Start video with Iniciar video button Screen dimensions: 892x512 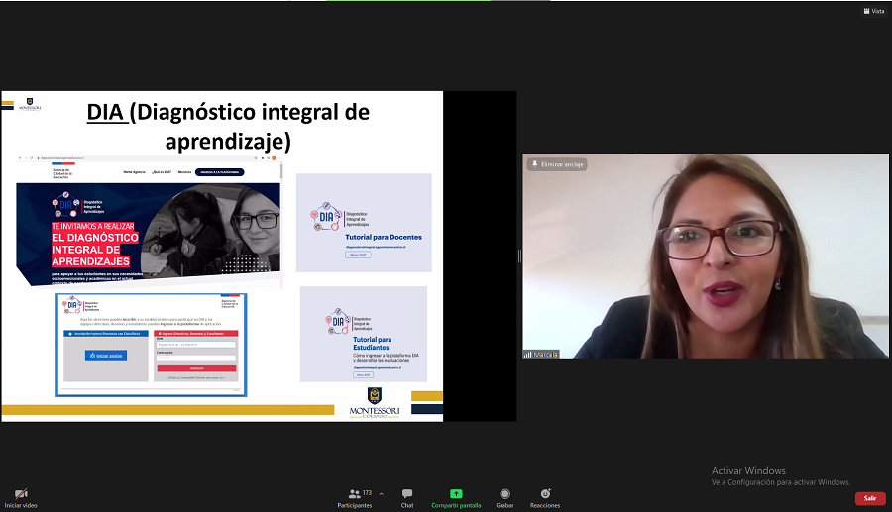pos(21,498)
